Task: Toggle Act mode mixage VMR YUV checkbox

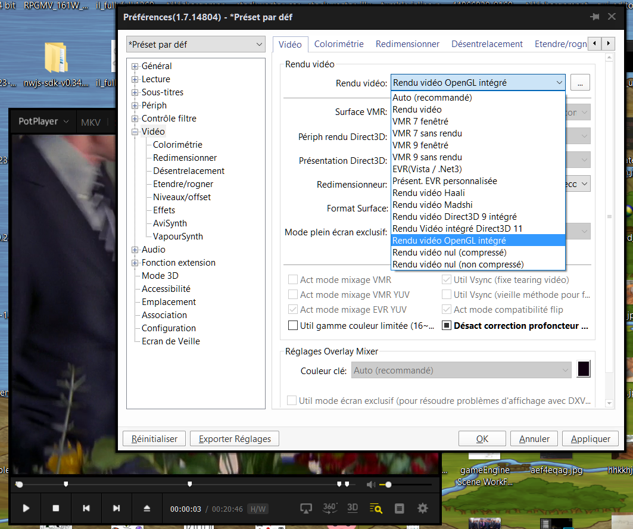Action: click(x=293, y=294)
